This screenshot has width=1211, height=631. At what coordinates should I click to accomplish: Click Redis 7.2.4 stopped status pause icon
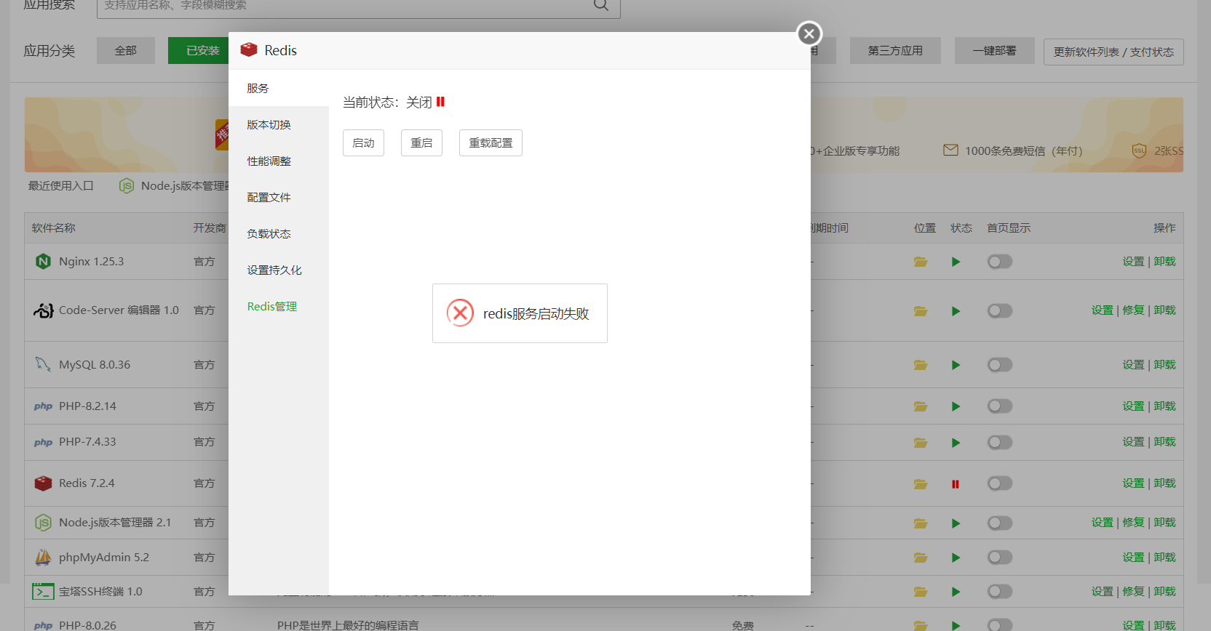tap(956, 484)
